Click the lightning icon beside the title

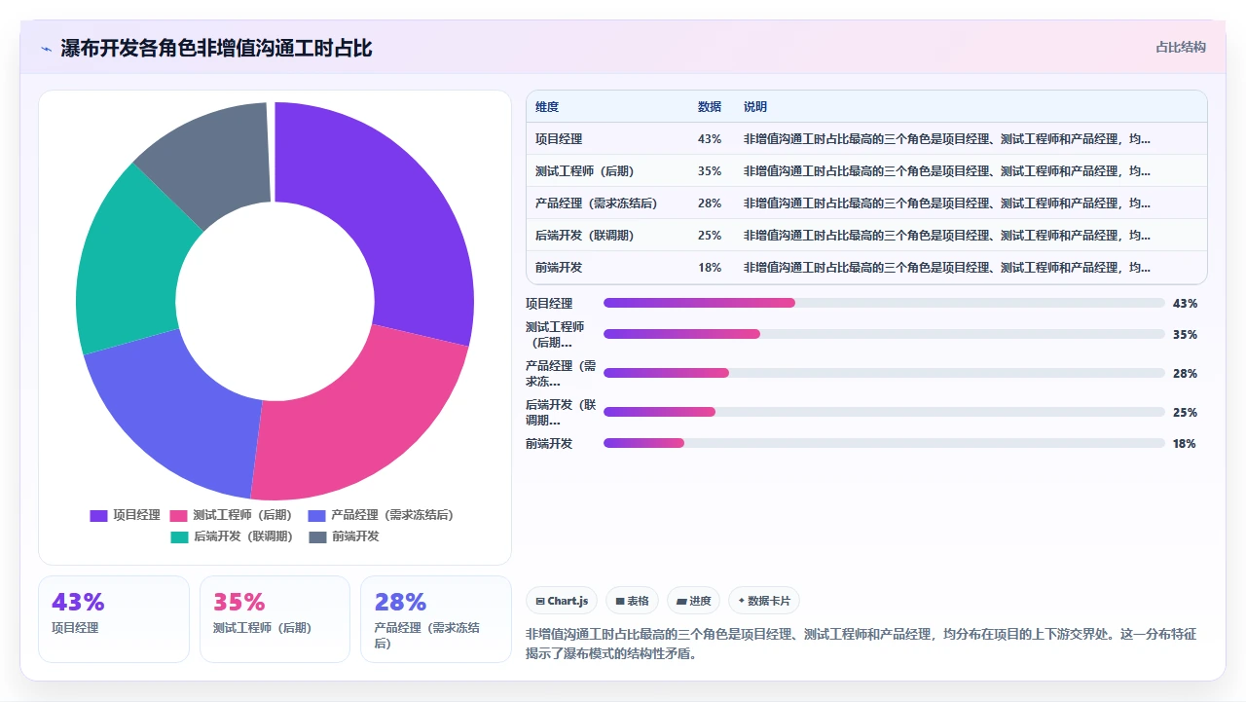(46, 49)
